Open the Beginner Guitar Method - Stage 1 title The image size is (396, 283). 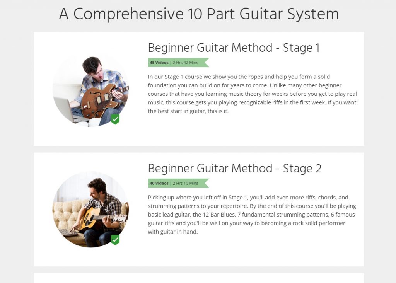234,48
